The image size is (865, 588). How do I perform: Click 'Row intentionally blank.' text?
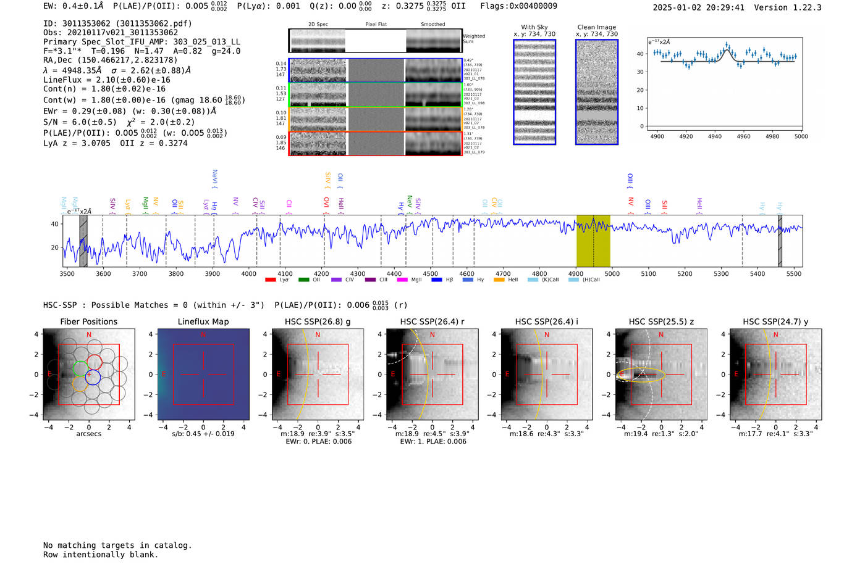[x=101, y=555]
